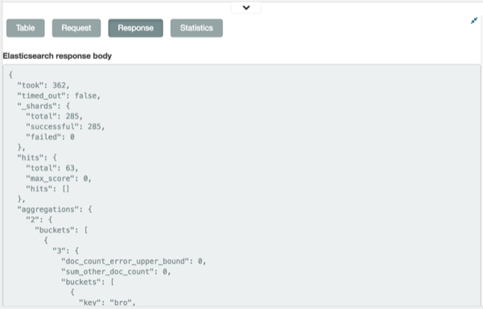483x309 pixels.
Task: Select the Response tab
Action: click(x=135, y=28)
